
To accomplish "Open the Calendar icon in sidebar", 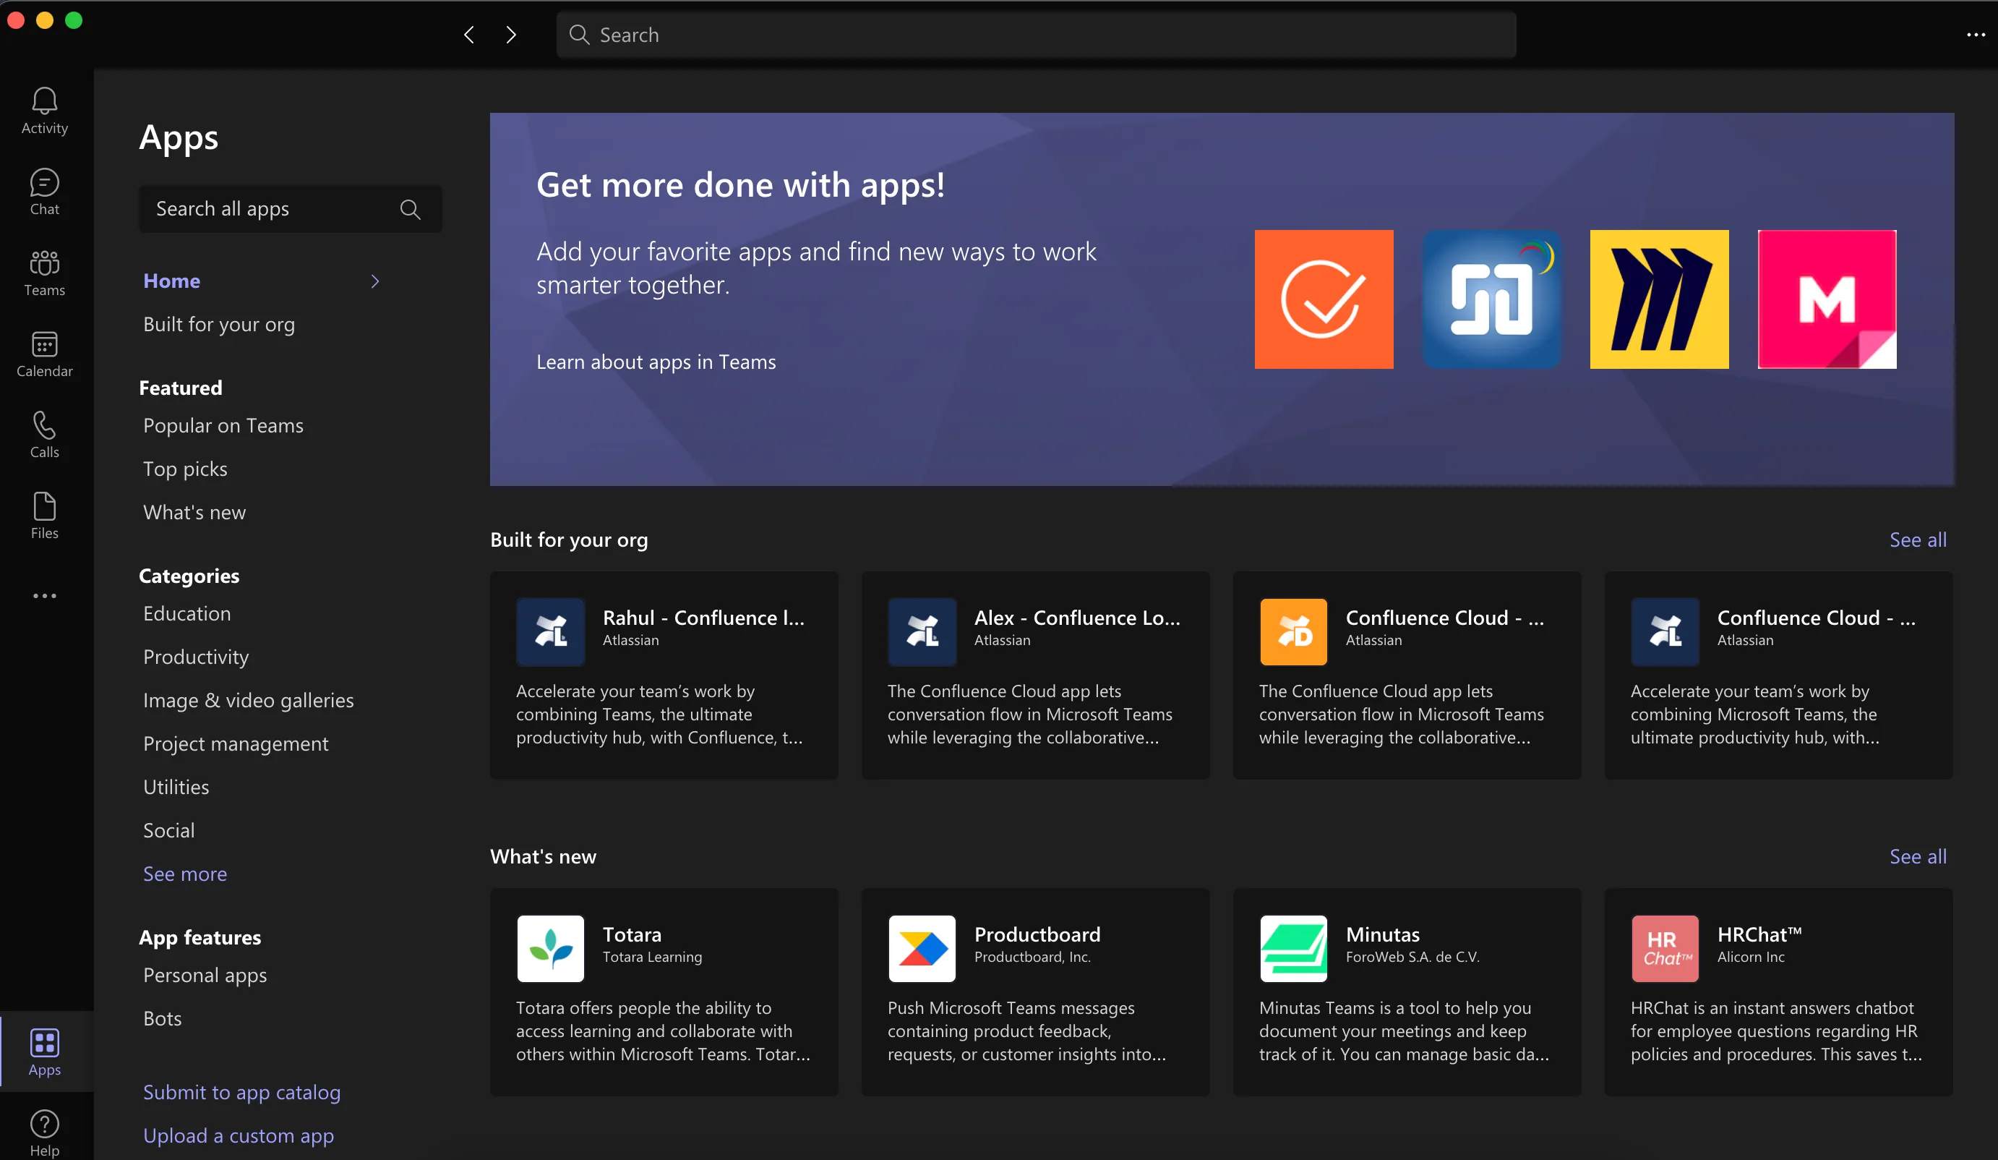I will pyautogui.click(x=44, y=353).
